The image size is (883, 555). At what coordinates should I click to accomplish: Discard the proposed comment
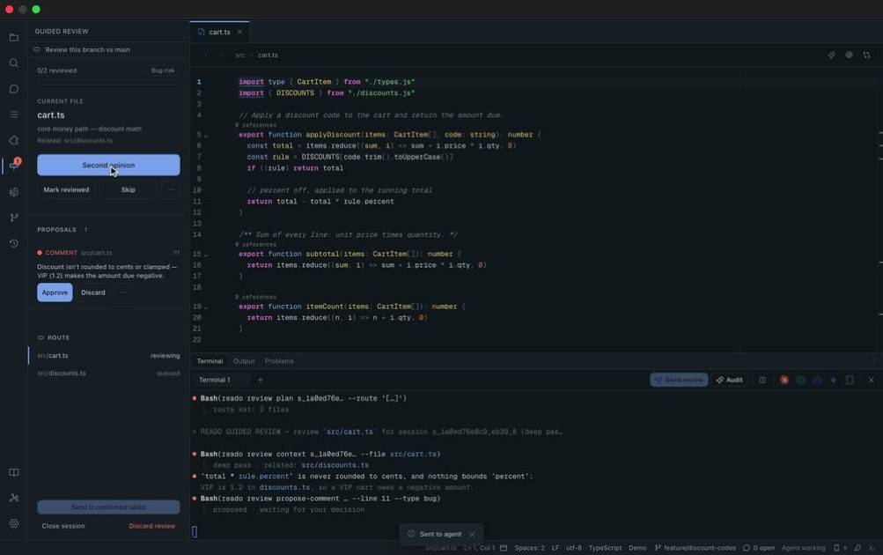pyautogui.click(x=93, y=292)
